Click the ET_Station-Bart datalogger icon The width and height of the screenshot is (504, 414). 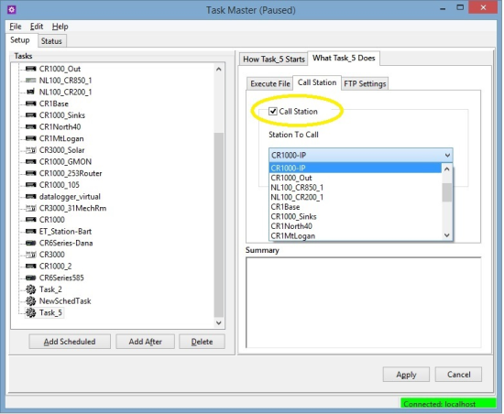tap(31, 231)
